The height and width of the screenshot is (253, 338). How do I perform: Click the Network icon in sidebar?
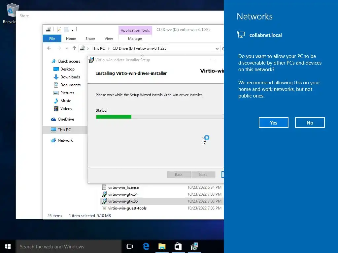tap(53, 140)
